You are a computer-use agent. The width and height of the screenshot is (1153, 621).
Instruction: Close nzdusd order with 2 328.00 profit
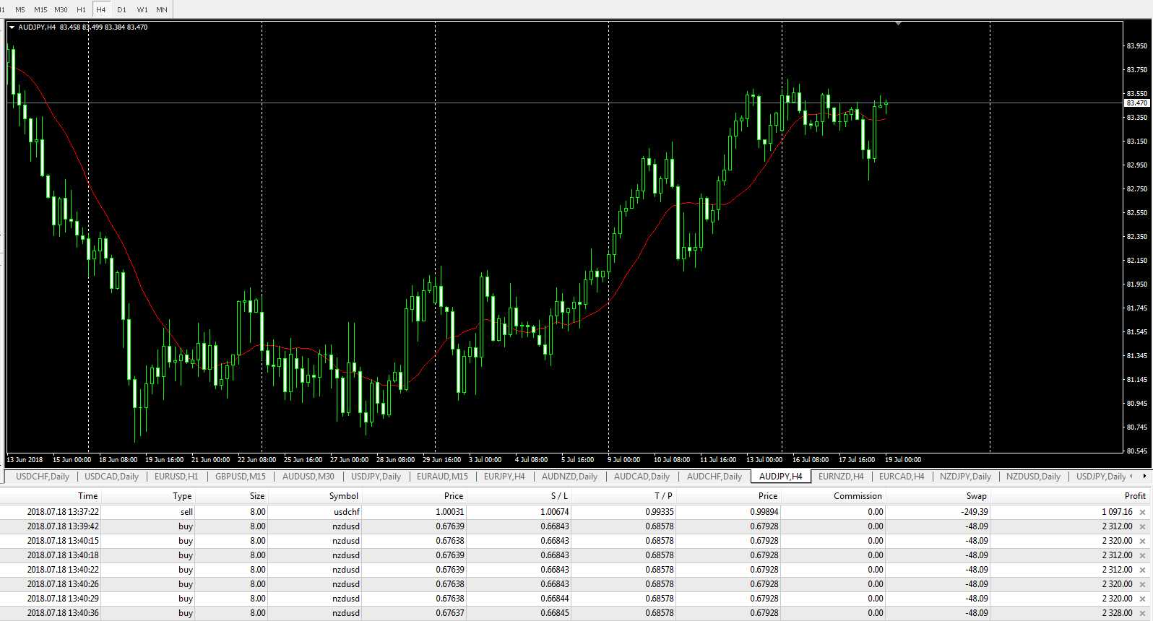point(1142,613)
